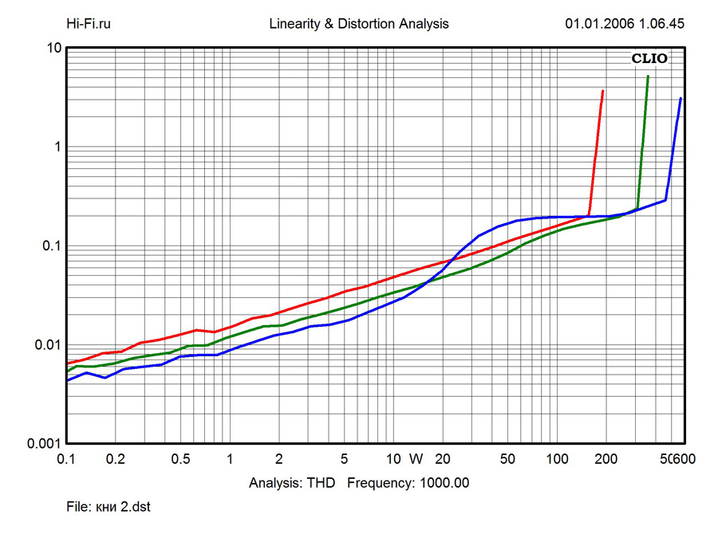Click the Analysis: THD label
This screenshot has height=538, width=718.
coord(292,482)
